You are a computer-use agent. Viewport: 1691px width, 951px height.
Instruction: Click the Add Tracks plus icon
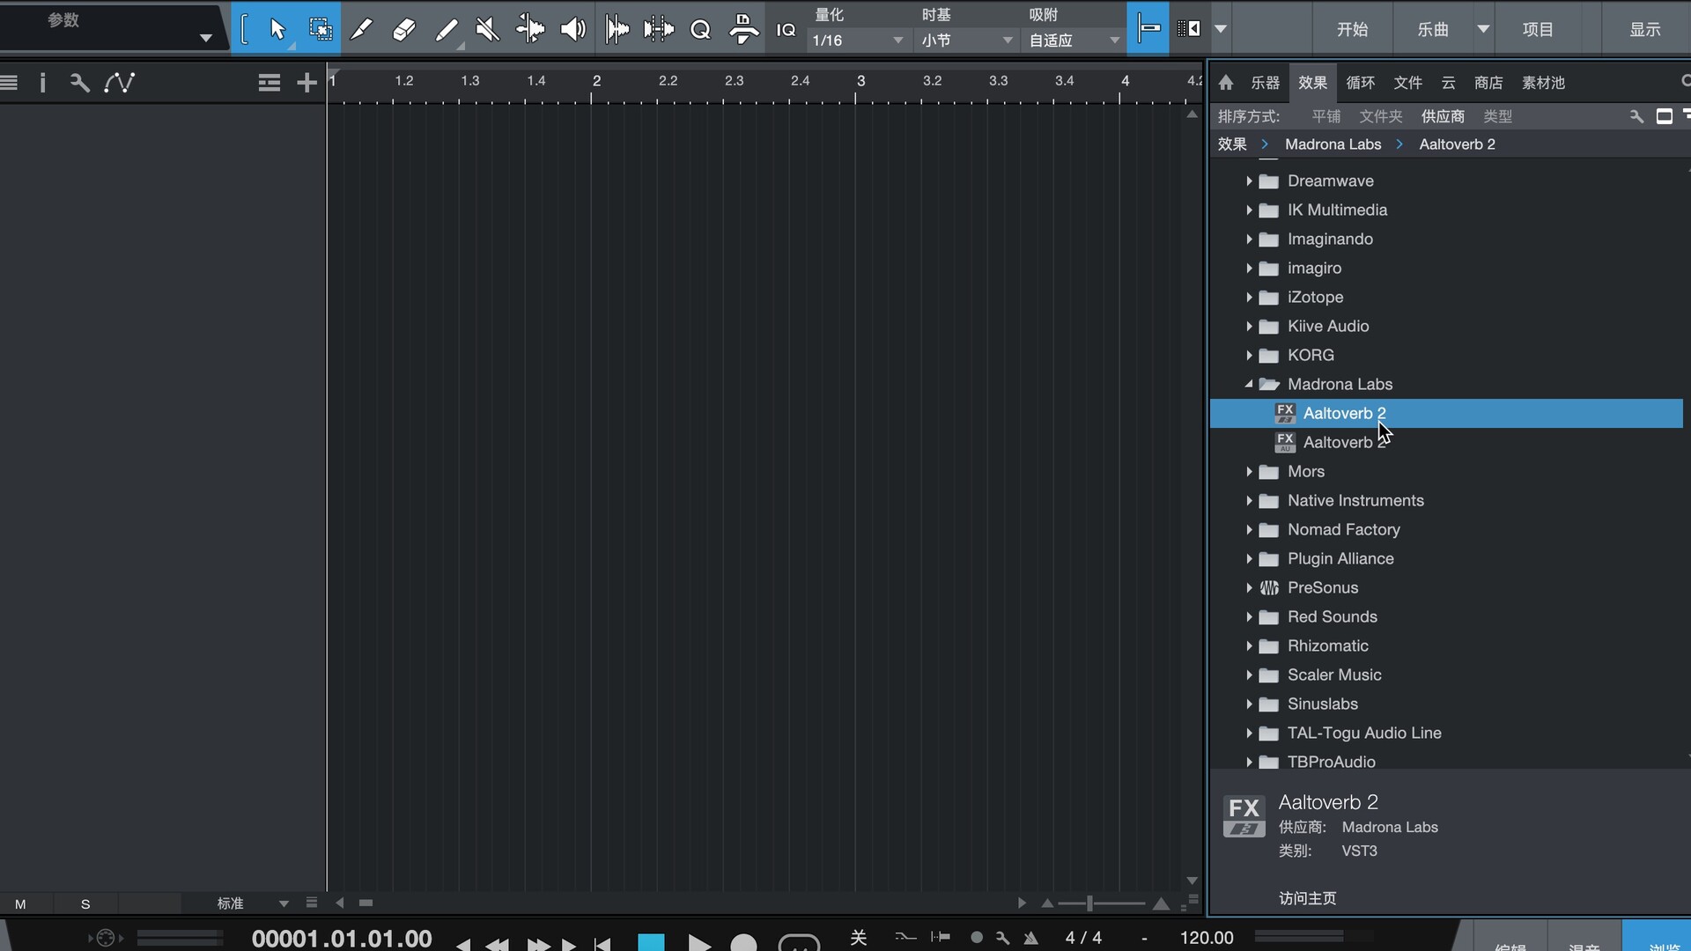point(306,83)
